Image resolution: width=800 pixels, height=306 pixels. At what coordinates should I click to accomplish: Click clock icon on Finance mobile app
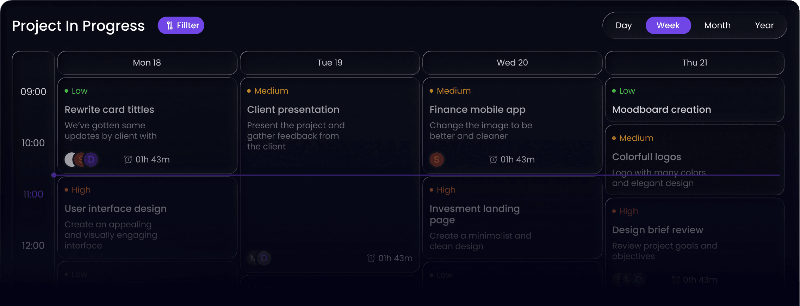tap(493, 160)
